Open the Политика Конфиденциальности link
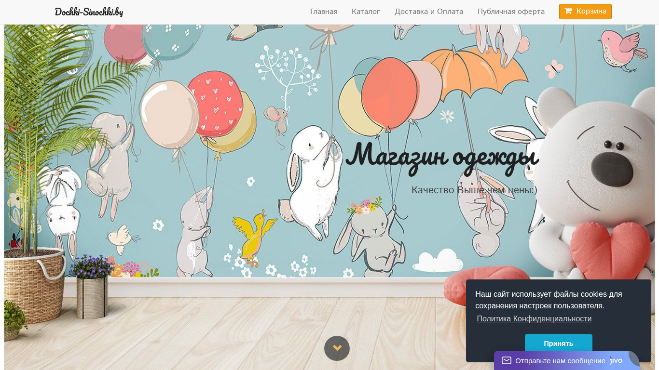Viewport: 659px width, 370px height. (534, 318)
